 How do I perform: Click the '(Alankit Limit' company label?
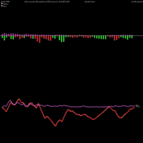[90, 2]
